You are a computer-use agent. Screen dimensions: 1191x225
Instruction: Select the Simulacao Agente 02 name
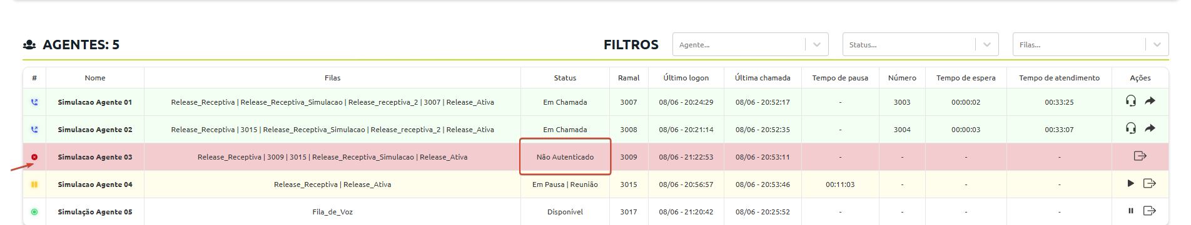pyautogui.click(x=95, y=130)
